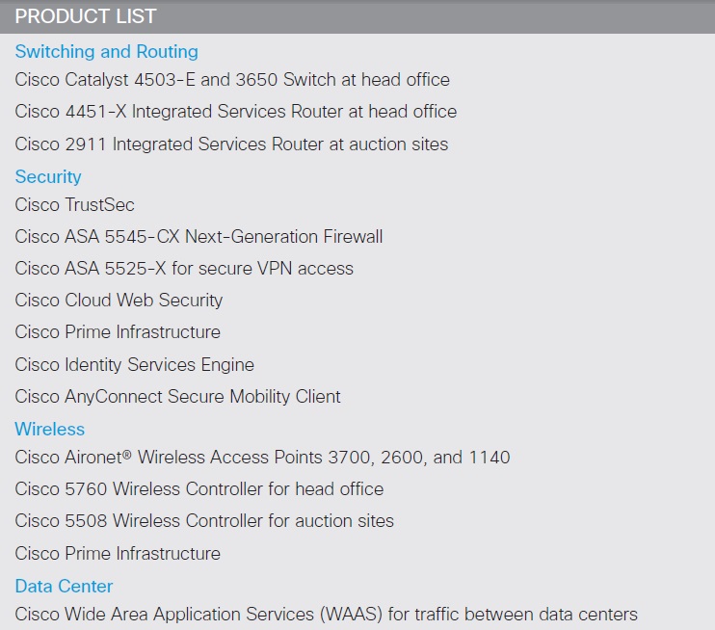Select the Cisco Cloud Web Security item
The width and height of the screenshot is (715, 630).
point(119,301)
